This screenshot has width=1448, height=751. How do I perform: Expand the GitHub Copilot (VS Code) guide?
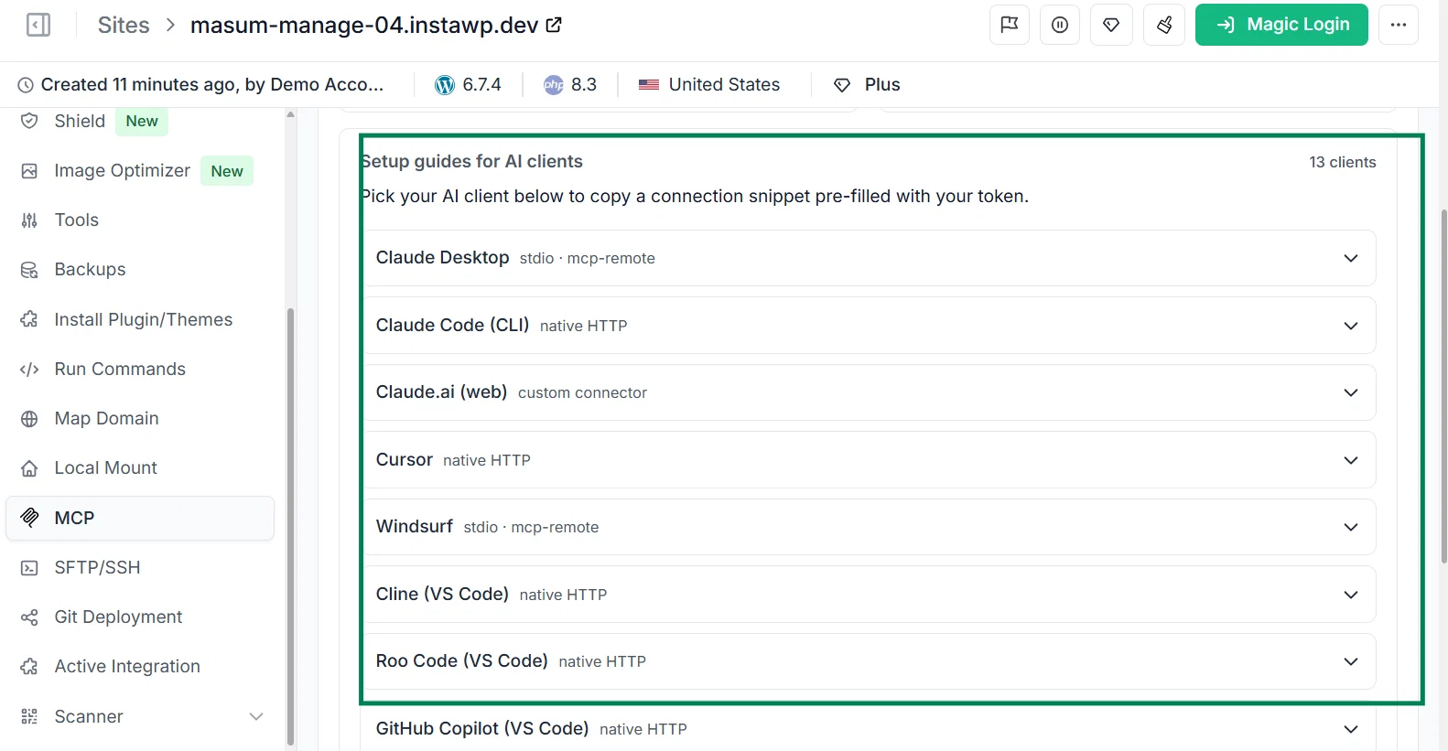[870, 729]
